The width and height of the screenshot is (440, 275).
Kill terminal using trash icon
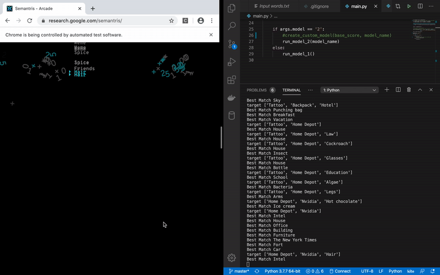(x=409, y=90)
